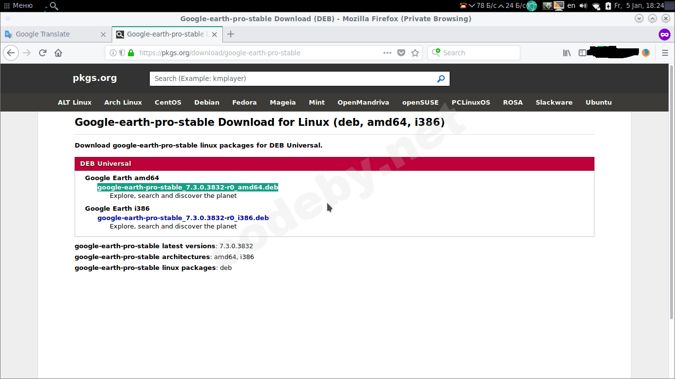Viewport: 675px width, 379px height.
Task: Reload the current page
Action: click(x=42, y=53)
